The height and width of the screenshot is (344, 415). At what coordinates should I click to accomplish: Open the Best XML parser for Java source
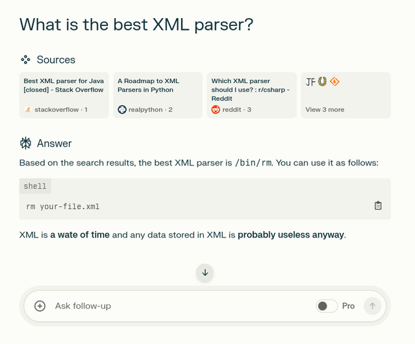64,85
